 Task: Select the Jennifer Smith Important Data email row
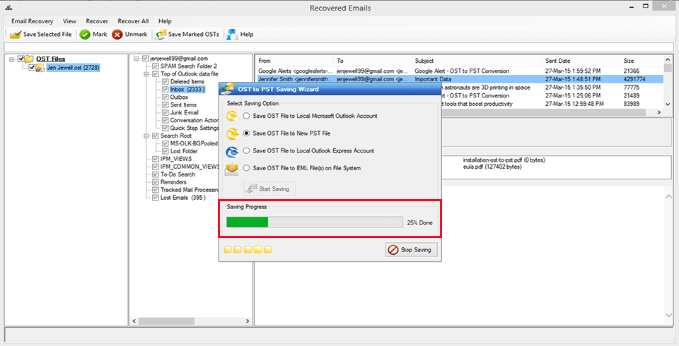460,79
